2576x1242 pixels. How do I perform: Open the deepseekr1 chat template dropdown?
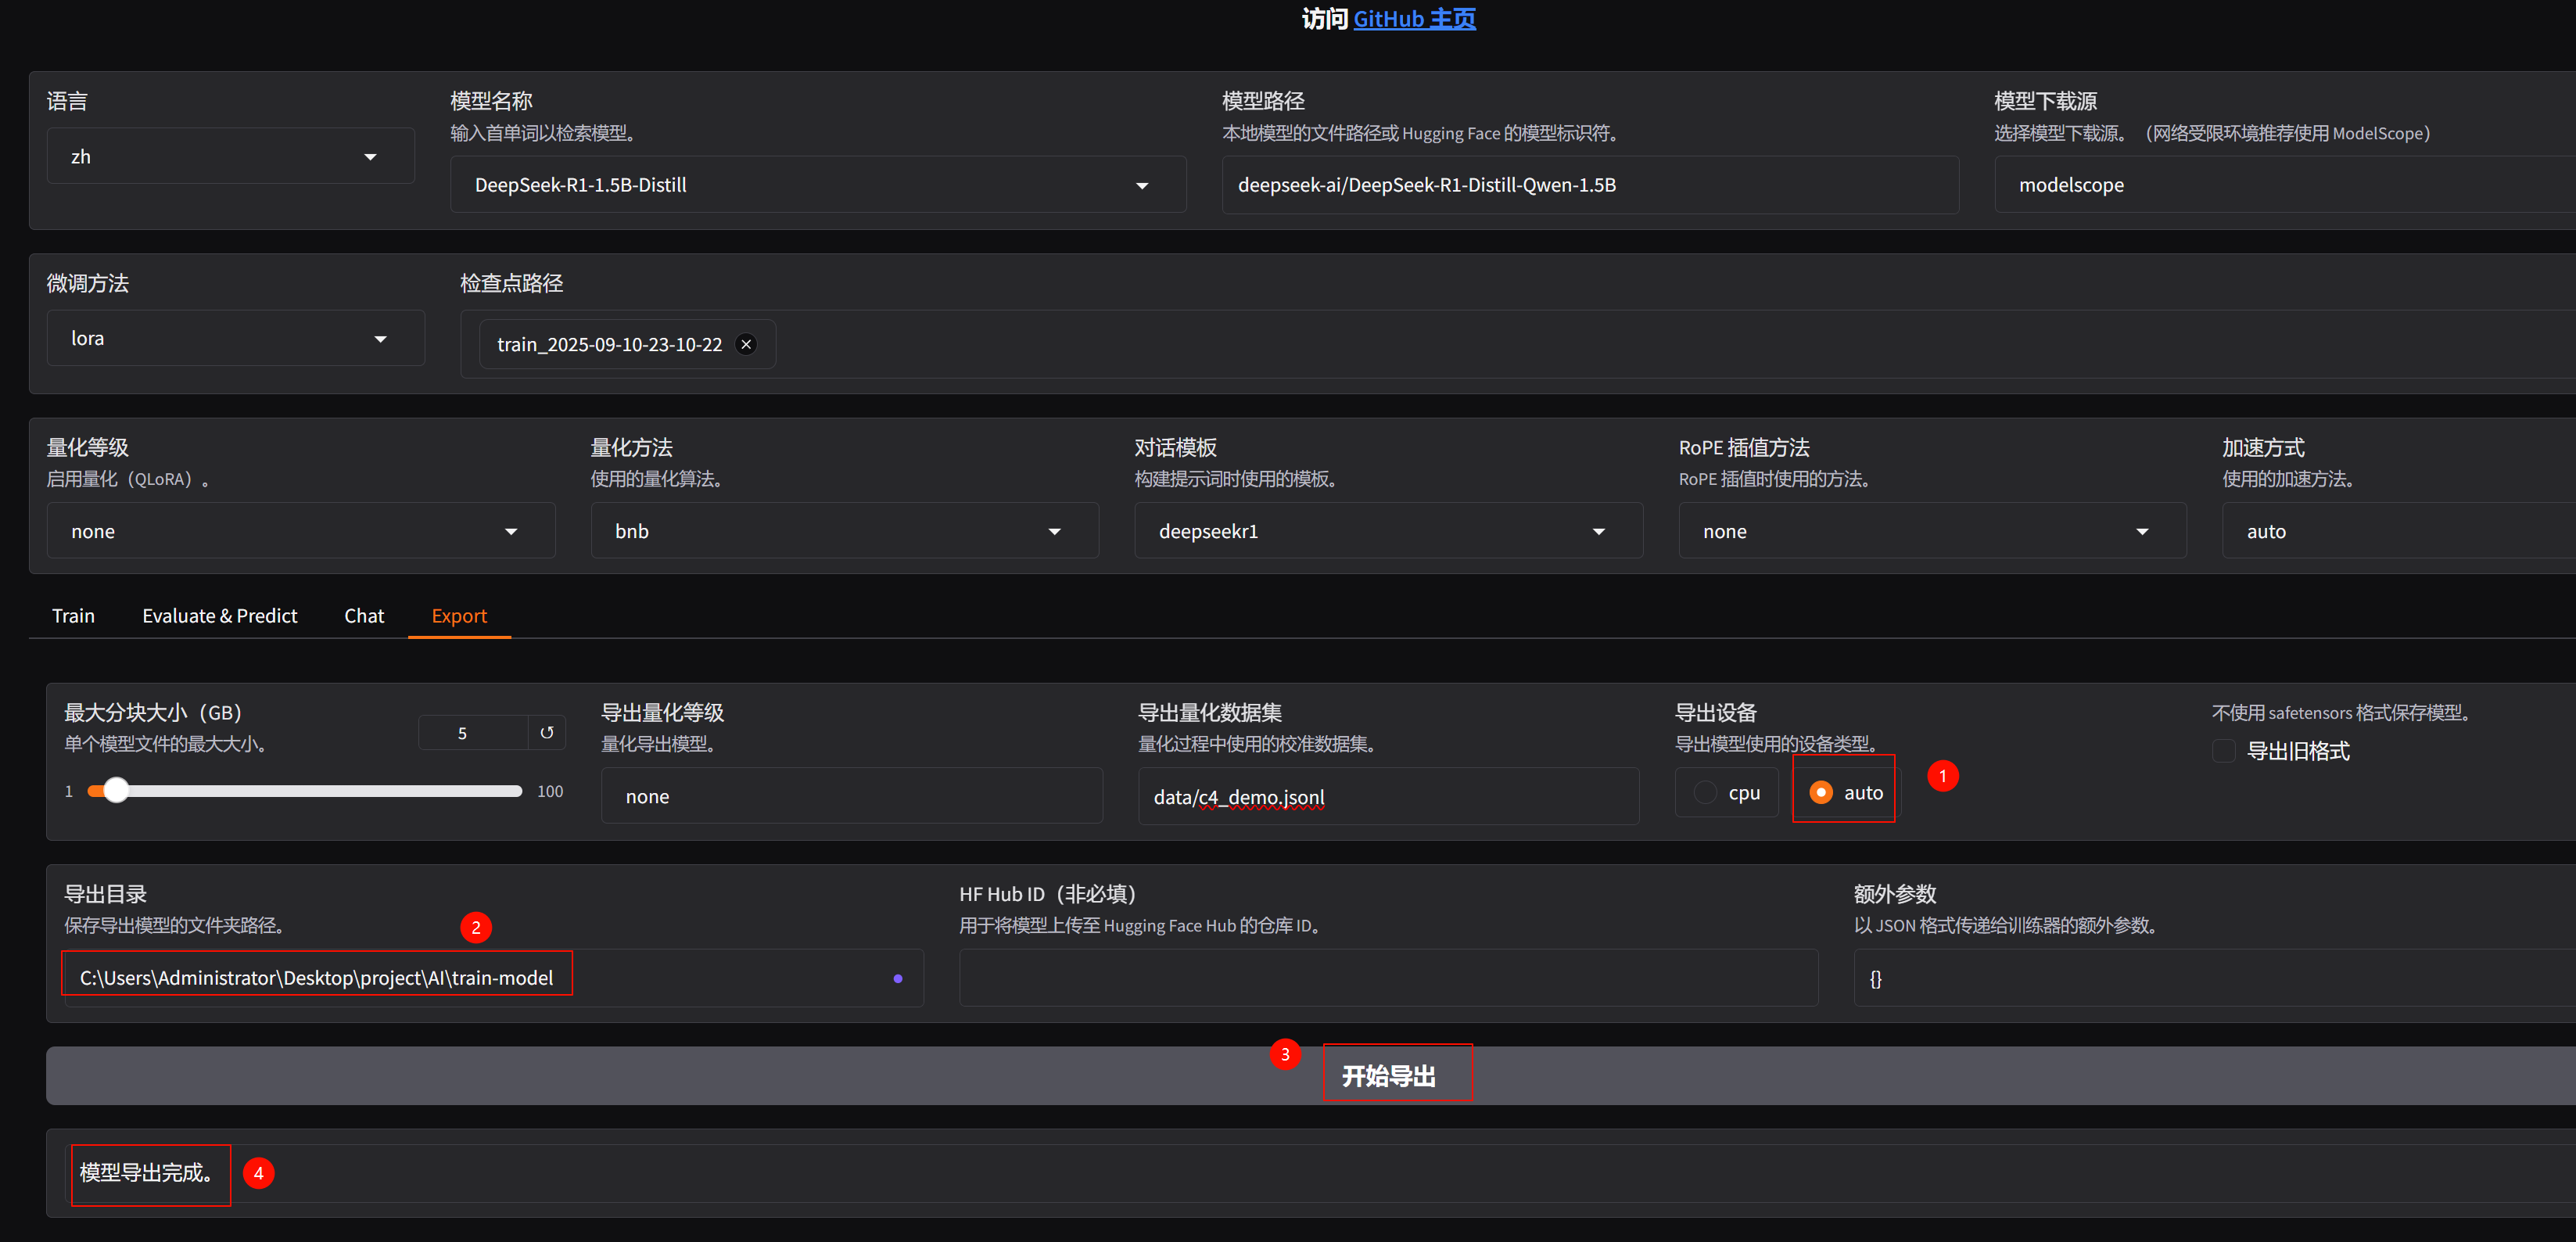1598,532
